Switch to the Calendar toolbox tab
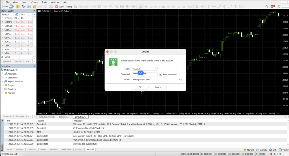 tap(32, 150)
